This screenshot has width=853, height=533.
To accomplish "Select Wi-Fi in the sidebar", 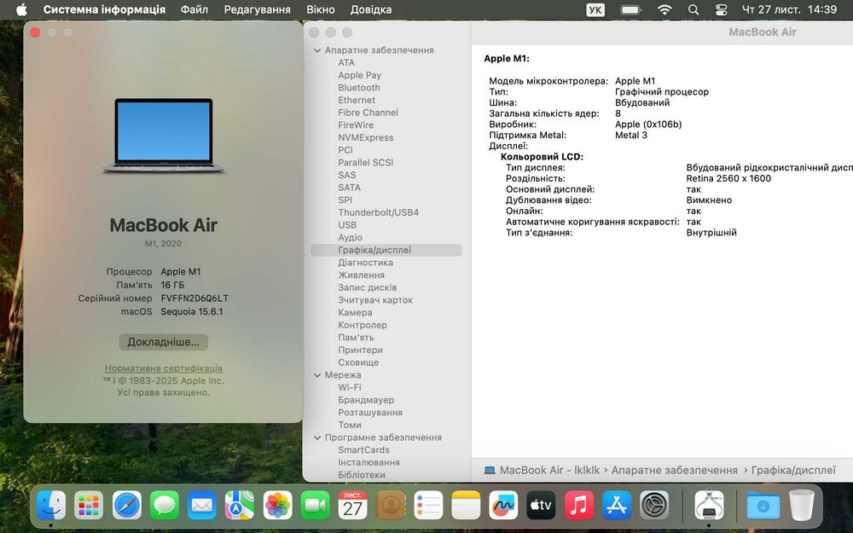I will (349, 388).
